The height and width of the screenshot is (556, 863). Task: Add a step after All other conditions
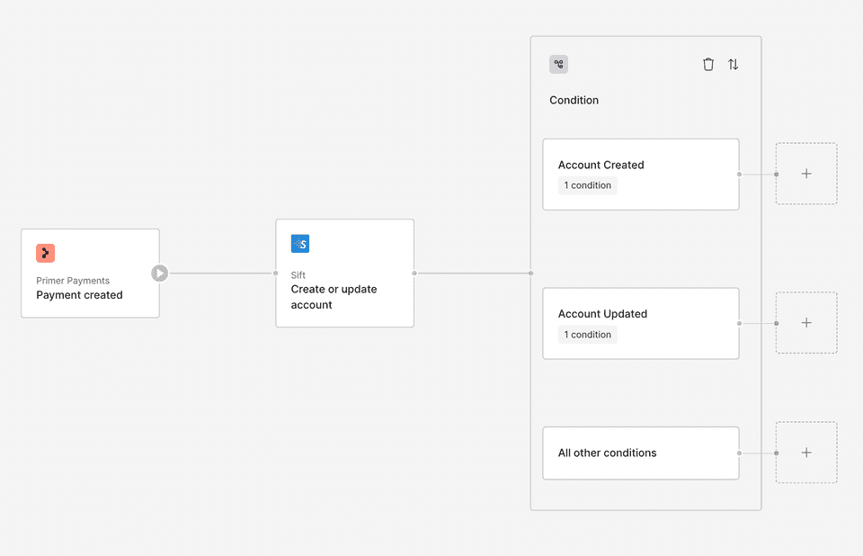[x=806, y=453]
